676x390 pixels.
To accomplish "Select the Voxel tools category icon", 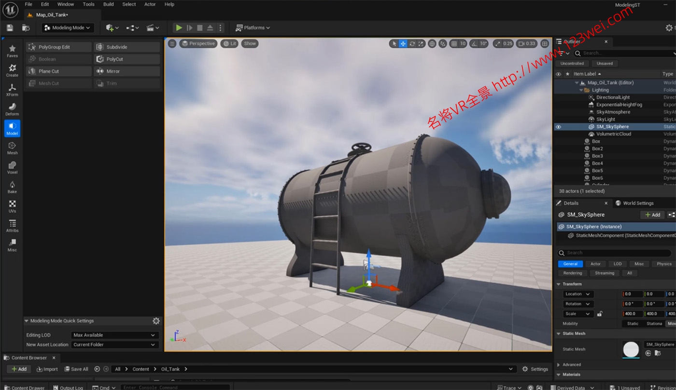I will click(12, 167).
